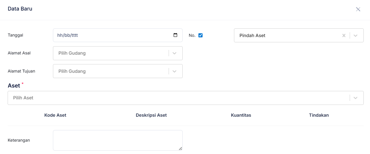Expand the Alamat Asal dropdown arrow
Screen dimensions: 370x154
tap(174, 53)
